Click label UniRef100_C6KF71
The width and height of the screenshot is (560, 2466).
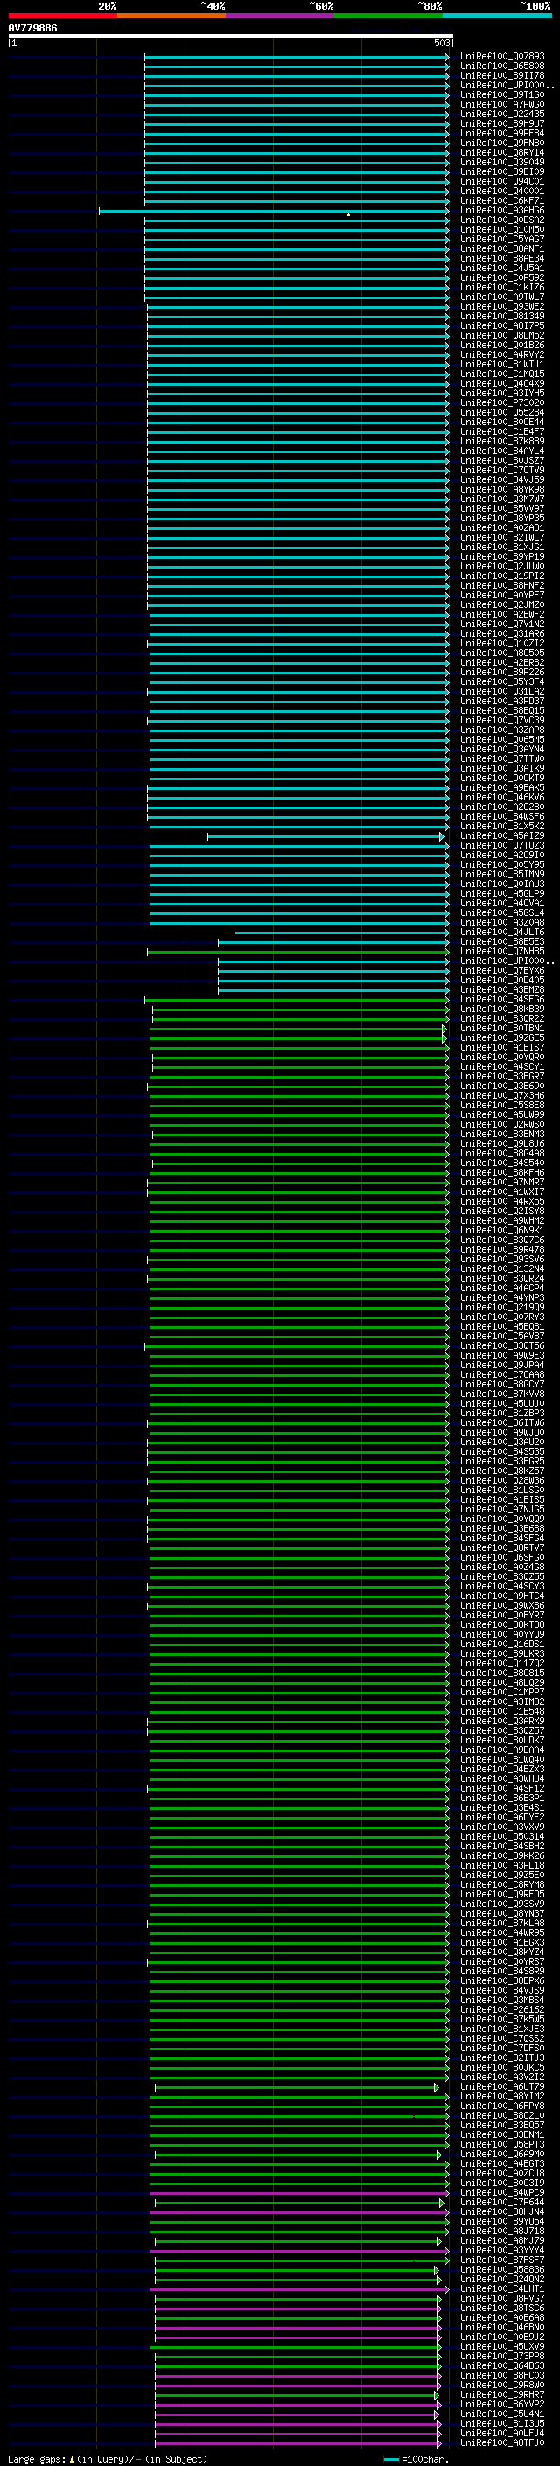pyautogui.click(x=502, y=201)
